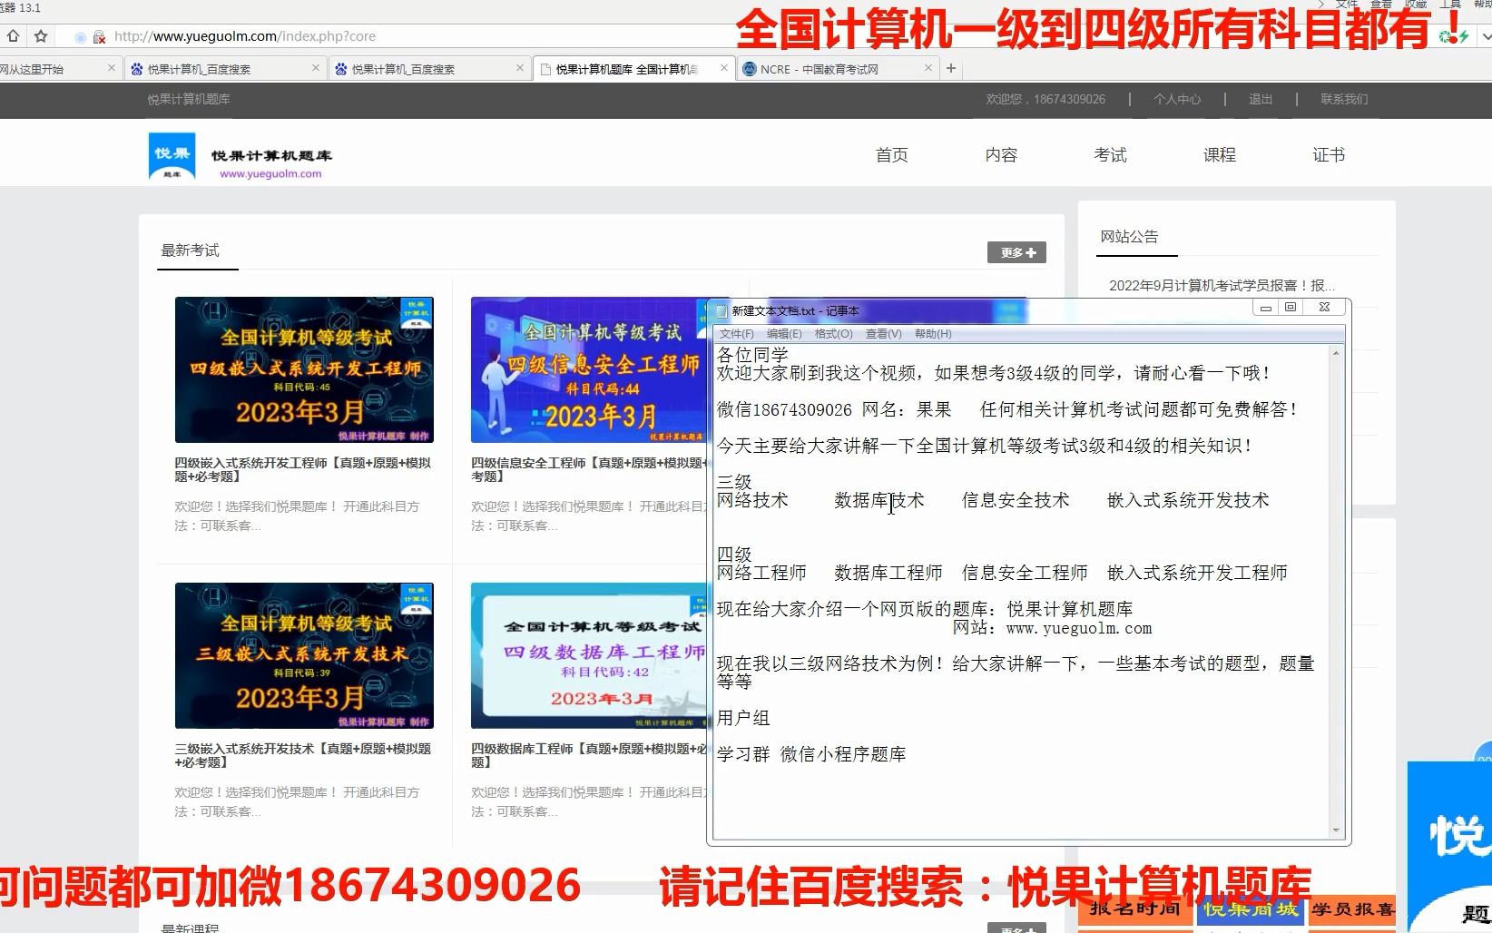1492x933 pixels.
Task: Click 报名时间 orange button
Action: (1134, 908)
